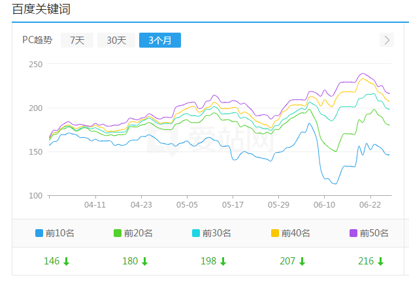Select the 3个月 tab
This screenshot has height=284, width=409.
tap(160, 40)
